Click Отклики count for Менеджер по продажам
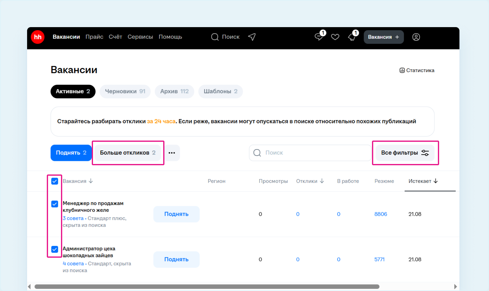This screenshot has height=291, width=489. pos(298,214)
